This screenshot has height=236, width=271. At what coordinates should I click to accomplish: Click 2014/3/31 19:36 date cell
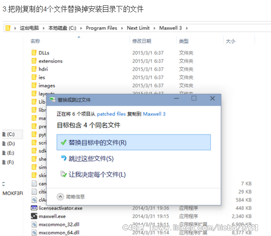pyautogui.click(x=151, y=208)
